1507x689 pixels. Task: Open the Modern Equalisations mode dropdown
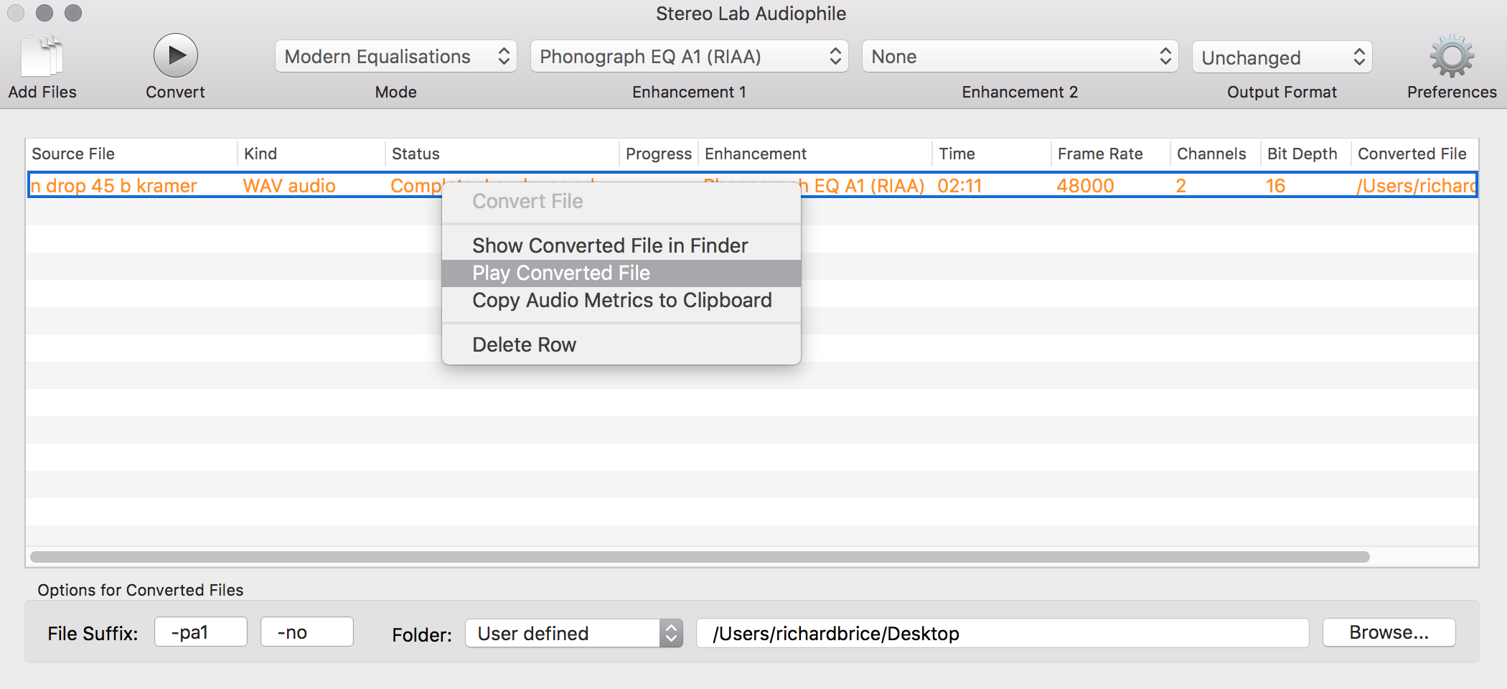pyautogui.click(x=396, y=57)
